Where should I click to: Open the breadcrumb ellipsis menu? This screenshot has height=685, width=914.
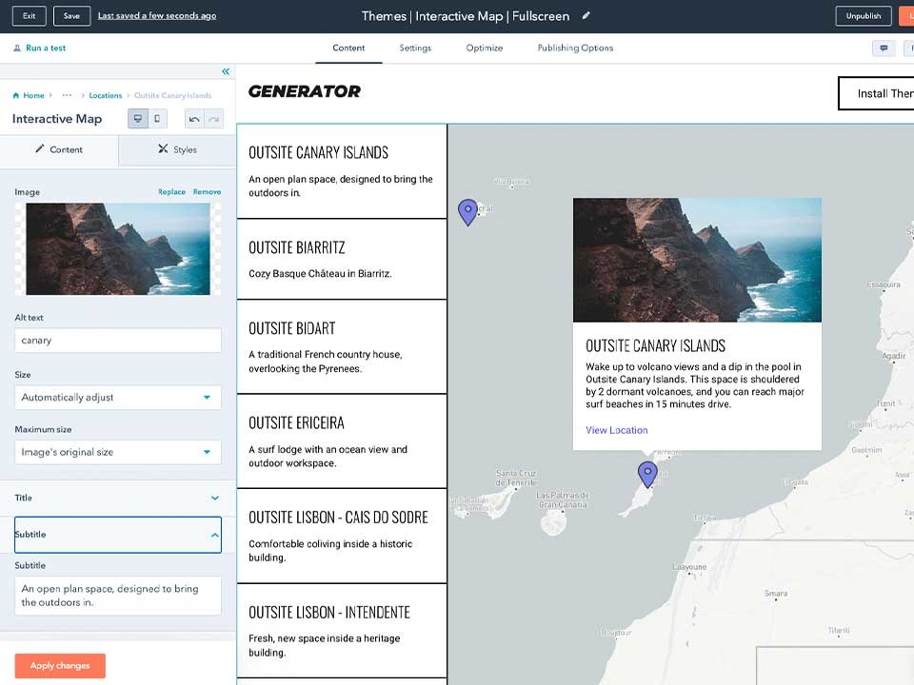point(67,96)
